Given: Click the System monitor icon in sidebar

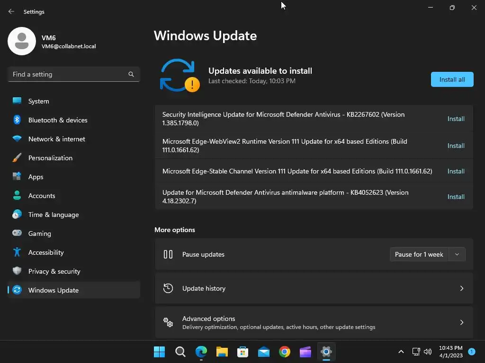Looking at the screenshot, I should (17, 101).
